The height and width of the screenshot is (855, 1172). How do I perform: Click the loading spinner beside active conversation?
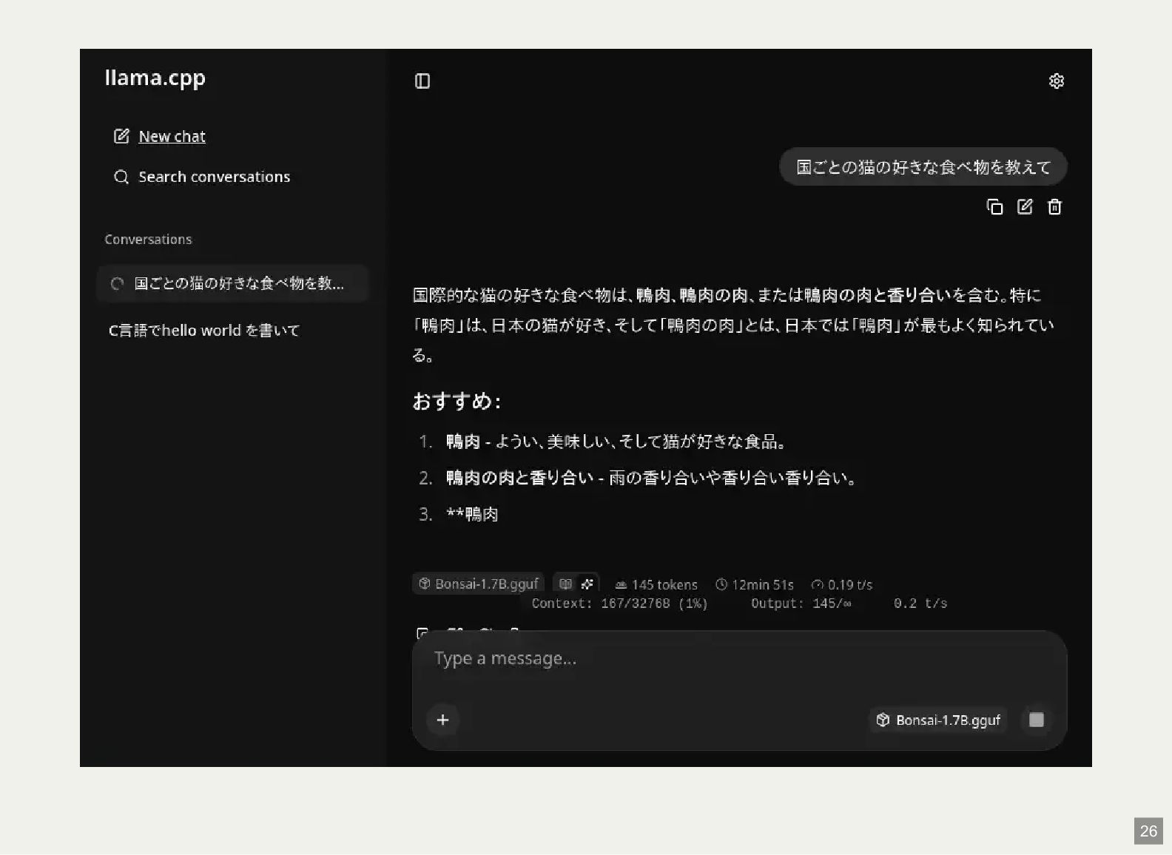click(x=117, y=284)
